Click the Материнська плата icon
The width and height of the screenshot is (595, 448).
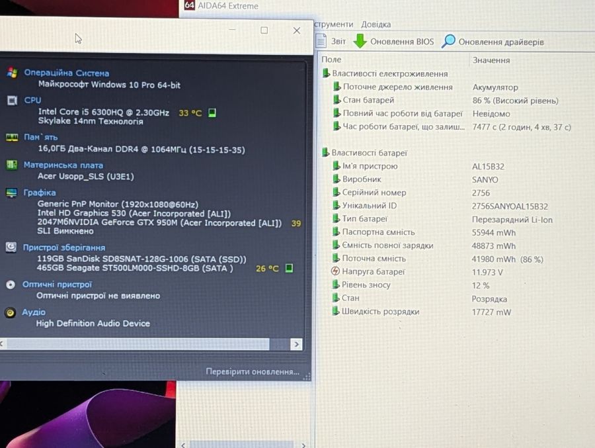(12, 165)
